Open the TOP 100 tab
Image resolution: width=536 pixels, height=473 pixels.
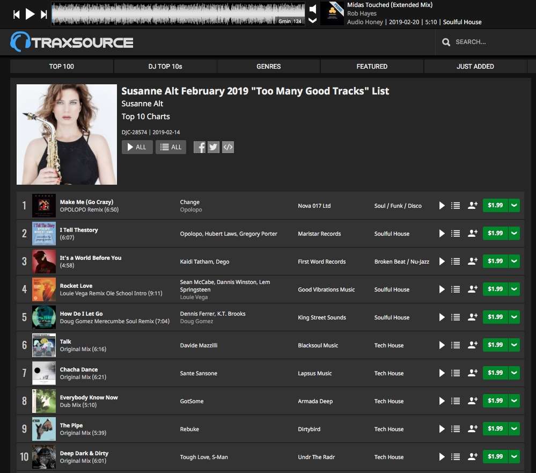pyautogui.click(x=62, y=67)
